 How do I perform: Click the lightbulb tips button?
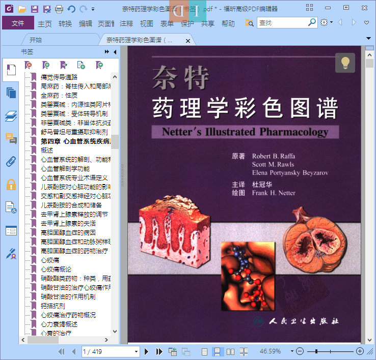[x=345, y=63]
